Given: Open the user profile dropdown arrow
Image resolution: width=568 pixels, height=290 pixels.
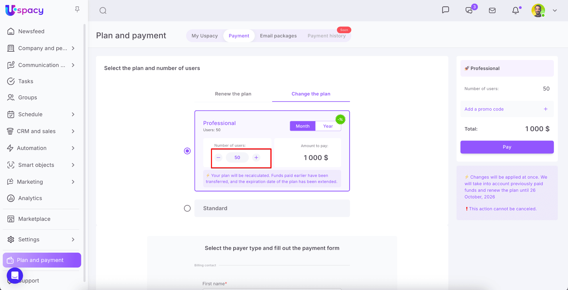Looking at the screenshot, I should pos(555,11).
